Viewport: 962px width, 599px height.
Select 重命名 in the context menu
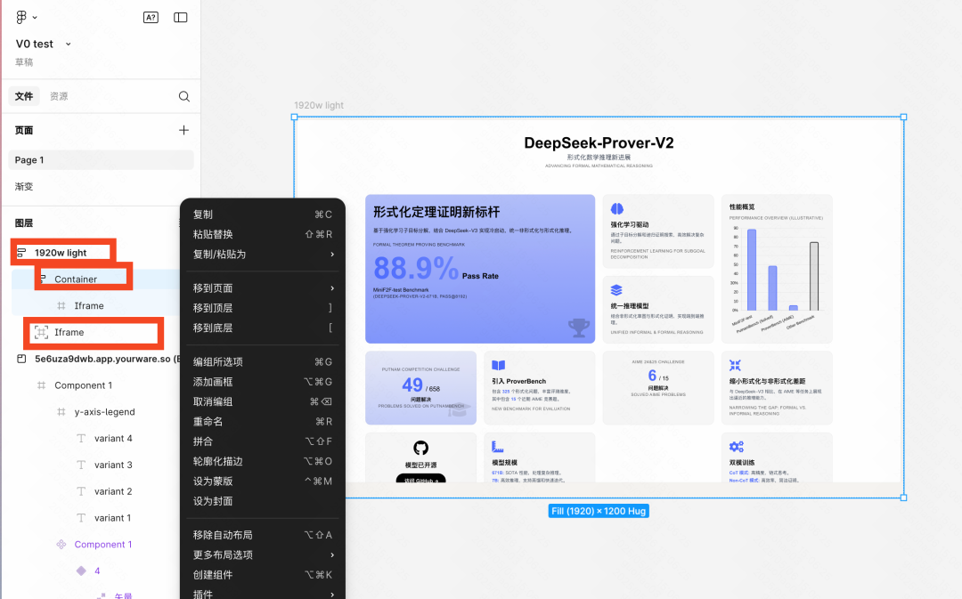pos(263,422)
